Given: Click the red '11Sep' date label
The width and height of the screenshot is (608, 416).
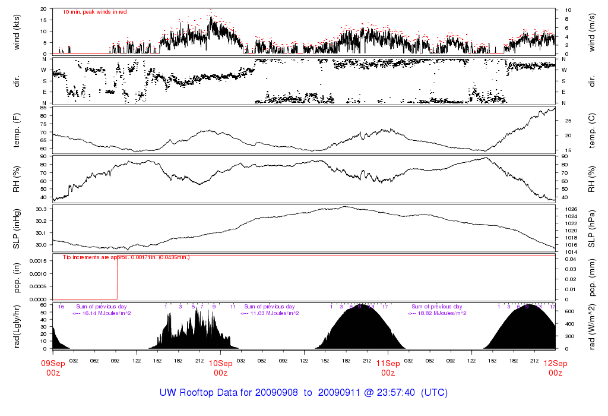Looking at the screenshot, I should click(x=388, y=364).
